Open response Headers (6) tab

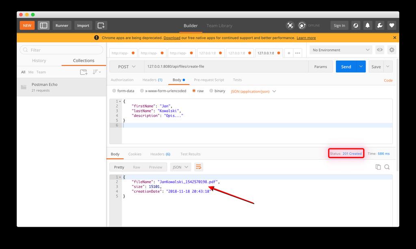coord(160,154)
